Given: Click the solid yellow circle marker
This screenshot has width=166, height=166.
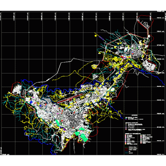Looking at the screenshot, I should (x=95, y=36).
